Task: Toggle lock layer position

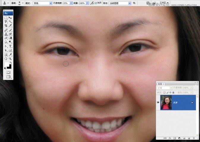Action: tap(170, 92)
